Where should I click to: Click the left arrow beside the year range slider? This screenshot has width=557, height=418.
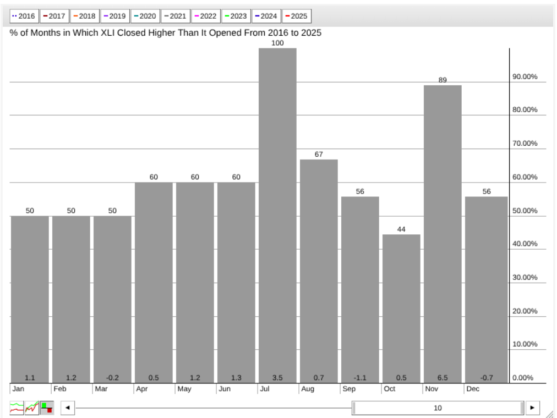point(68,408)
